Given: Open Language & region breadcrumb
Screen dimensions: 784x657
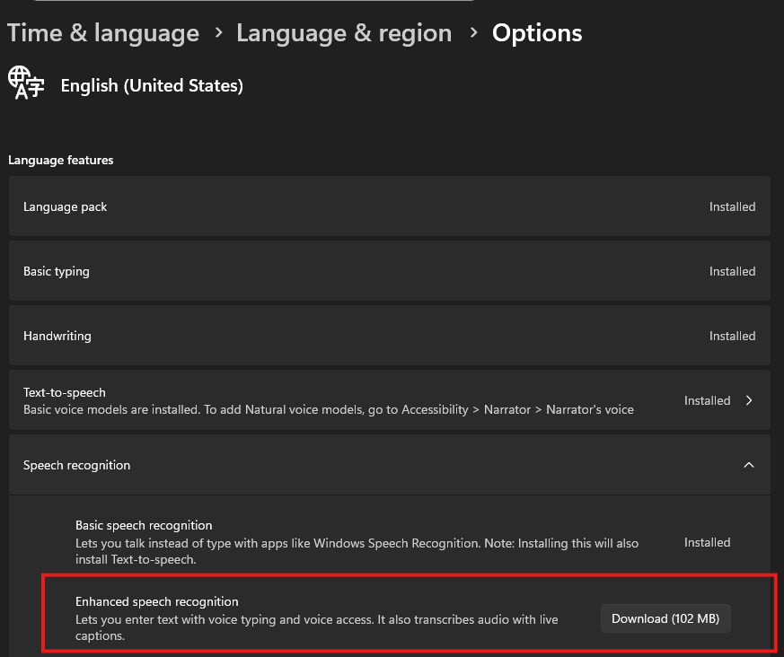Looking at the screenshot, I should [x=344, y=33].
